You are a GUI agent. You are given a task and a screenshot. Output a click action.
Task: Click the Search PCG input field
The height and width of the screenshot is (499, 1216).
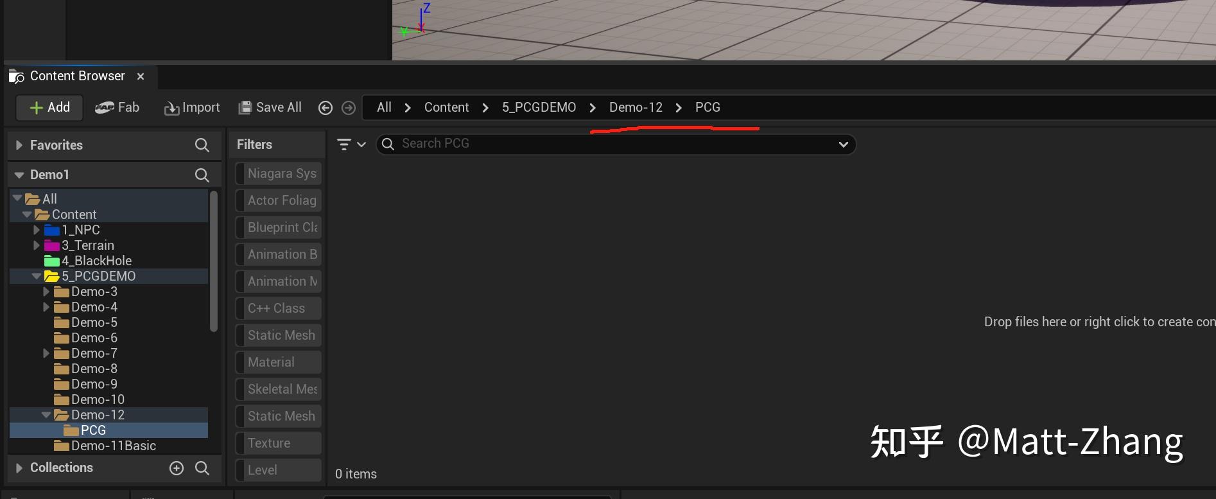click(616, 144)
